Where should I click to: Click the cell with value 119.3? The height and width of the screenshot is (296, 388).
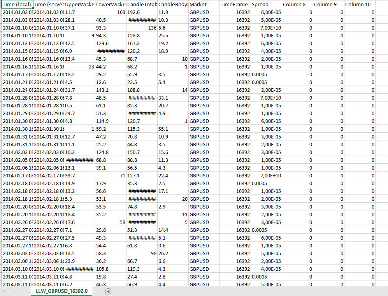point(142,269)
